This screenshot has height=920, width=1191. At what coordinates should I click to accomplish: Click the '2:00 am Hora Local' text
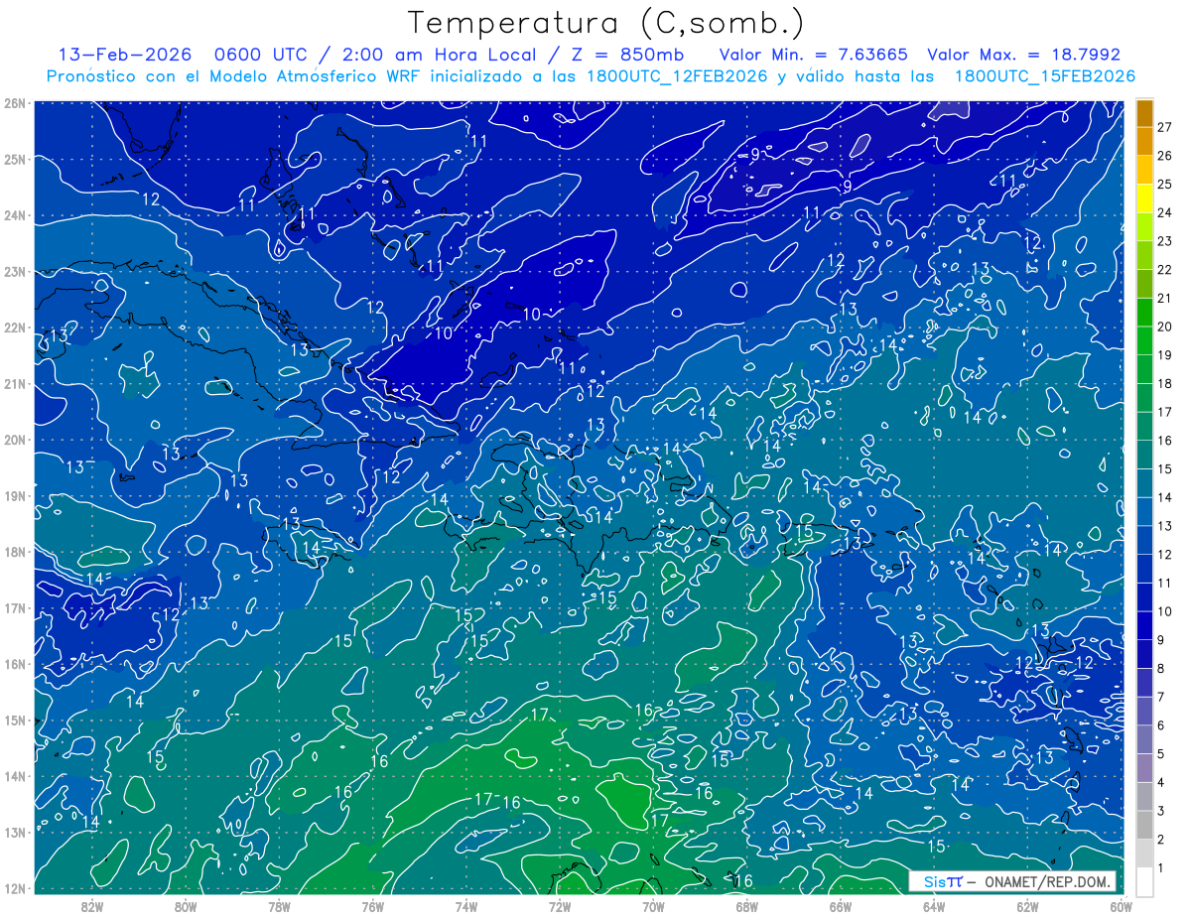(439, 55)
